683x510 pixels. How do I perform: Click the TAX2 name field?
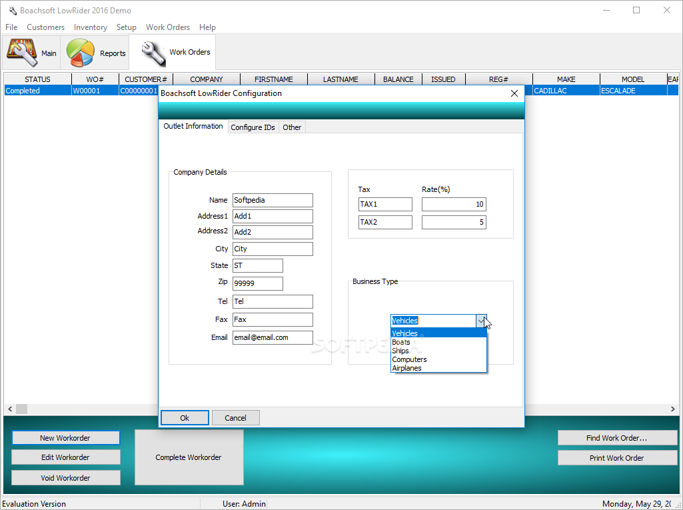point(386,222)
